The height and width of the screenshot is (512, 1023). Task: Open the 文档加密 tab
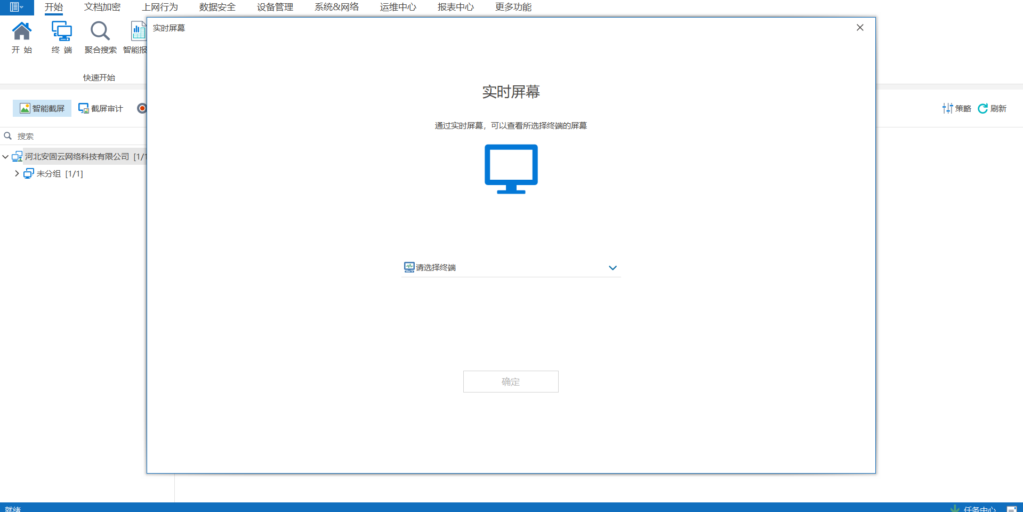coord(102,7)
